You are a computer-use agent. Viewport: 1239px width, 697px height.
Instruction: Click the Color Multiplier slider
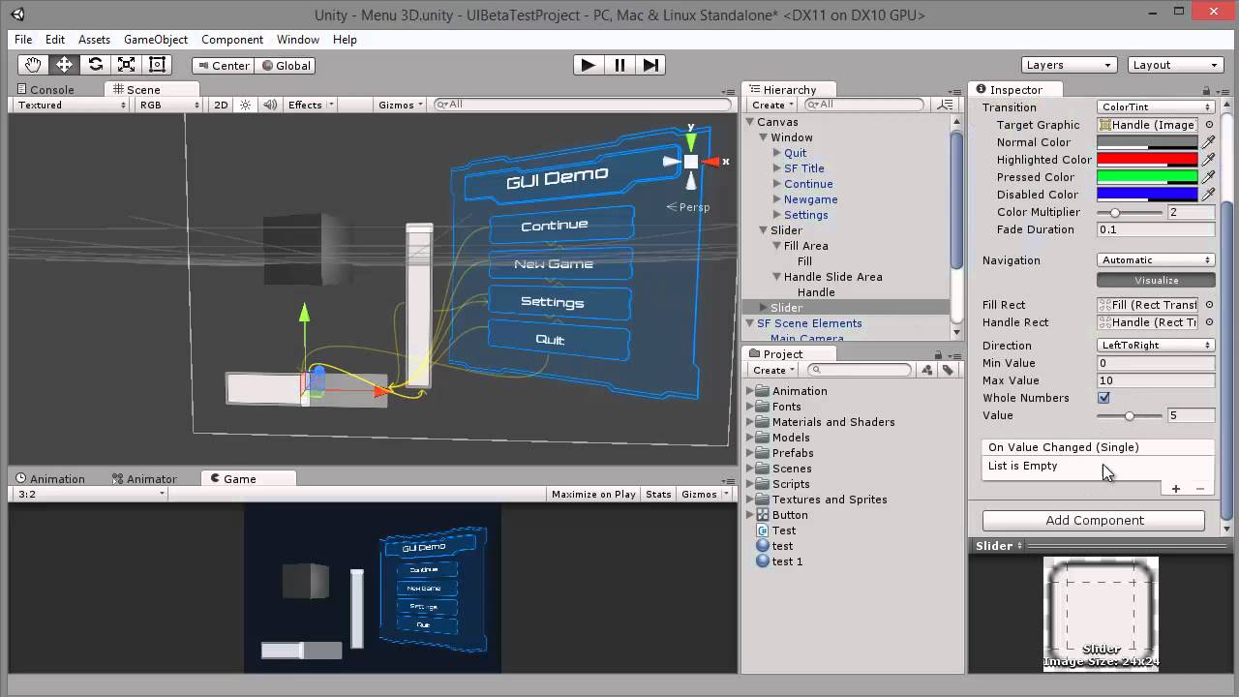[1129, 212]
